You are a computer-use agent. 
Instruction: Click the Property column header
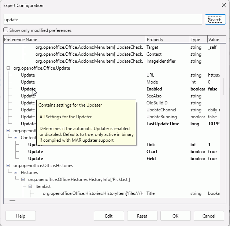pyautogui.click(x=167, y=40)
